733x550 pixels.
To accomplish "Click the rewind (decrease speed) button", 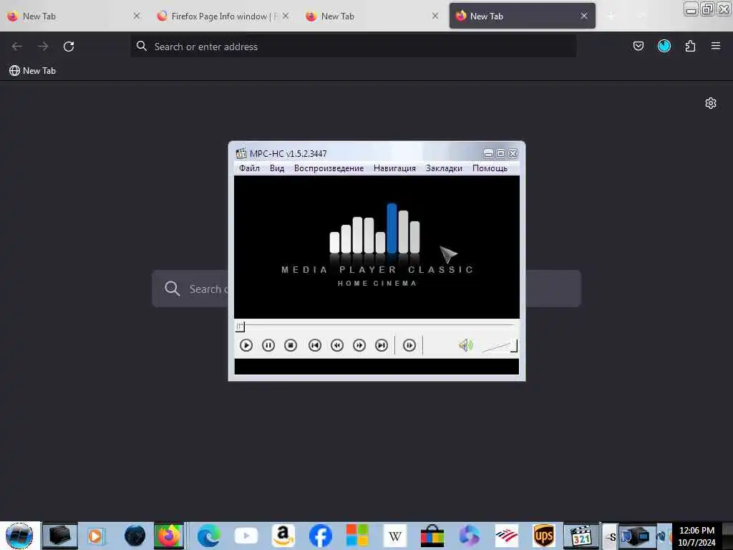I will [337, 345].
